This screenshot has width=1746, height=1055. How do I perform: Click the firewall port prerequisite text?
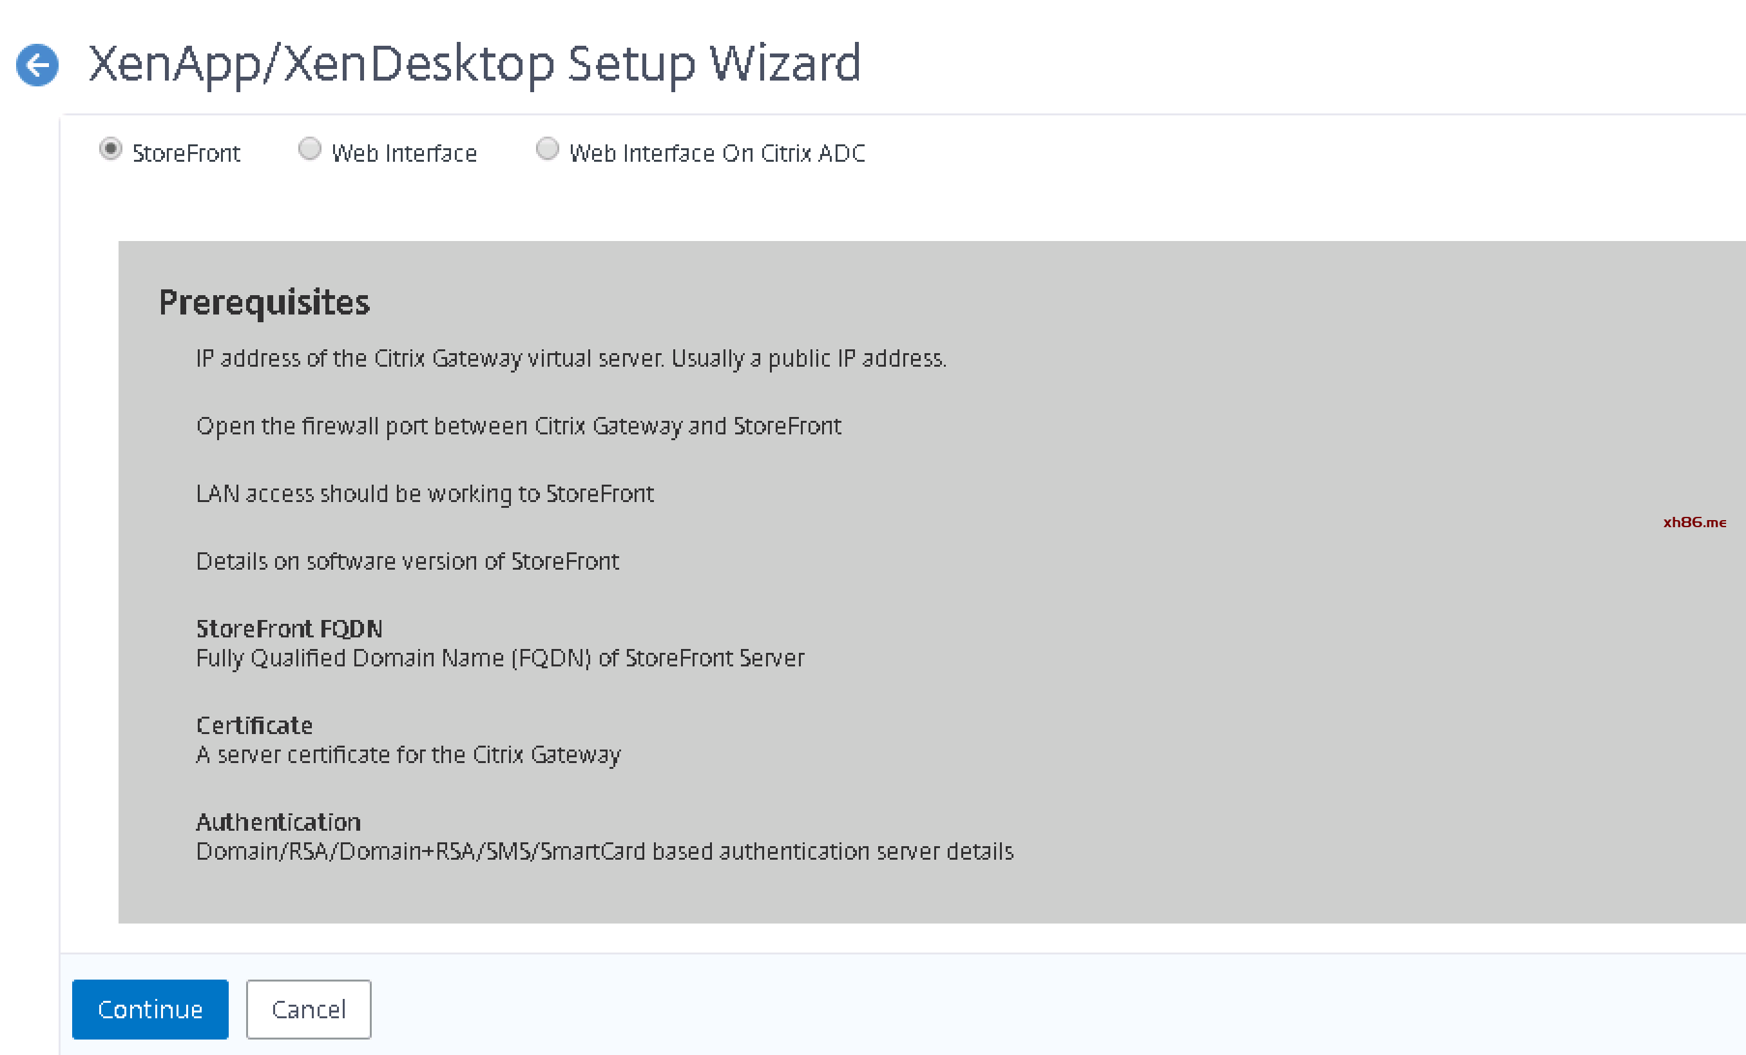click(519, 426)
